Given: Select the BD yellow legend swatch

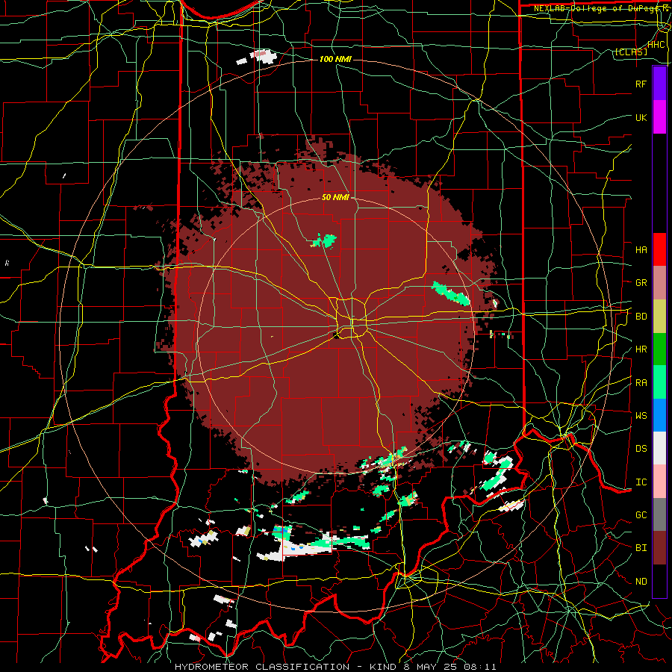Looking at the screenshot, I should [x=659, y=317].
